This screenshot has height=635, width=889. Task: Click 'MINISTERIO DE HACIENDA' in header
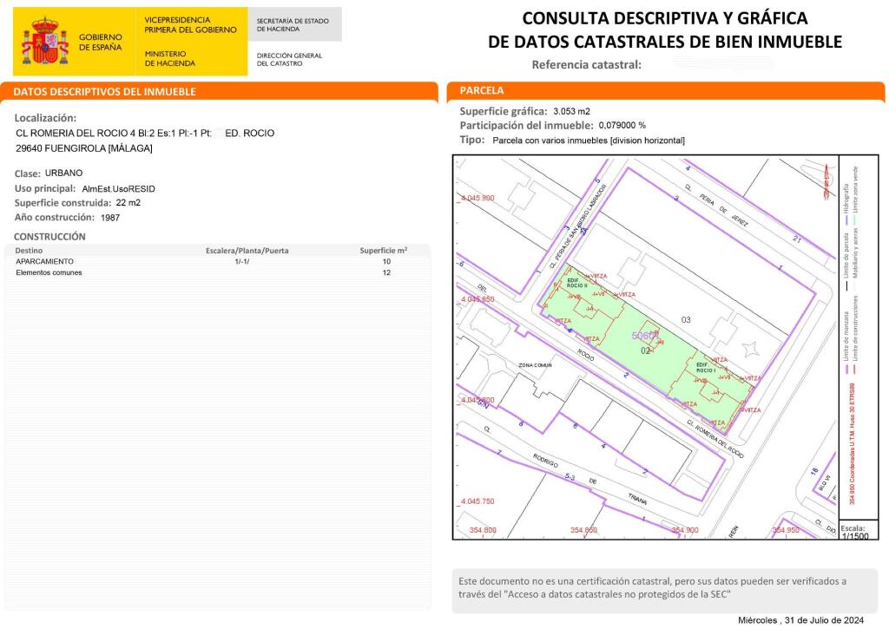169,58
